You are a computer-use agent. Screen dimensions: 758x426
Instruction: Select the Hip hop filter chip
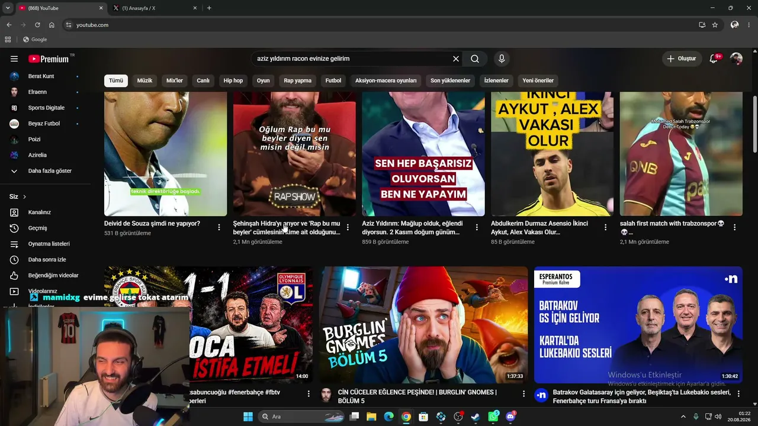click(x=233, y=80)
